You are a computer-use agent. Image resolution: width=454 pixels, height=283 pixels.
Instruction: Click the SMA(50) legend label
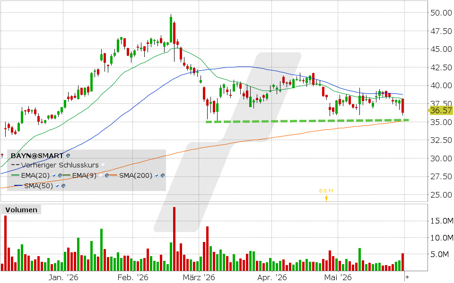(x=38, y=186)
